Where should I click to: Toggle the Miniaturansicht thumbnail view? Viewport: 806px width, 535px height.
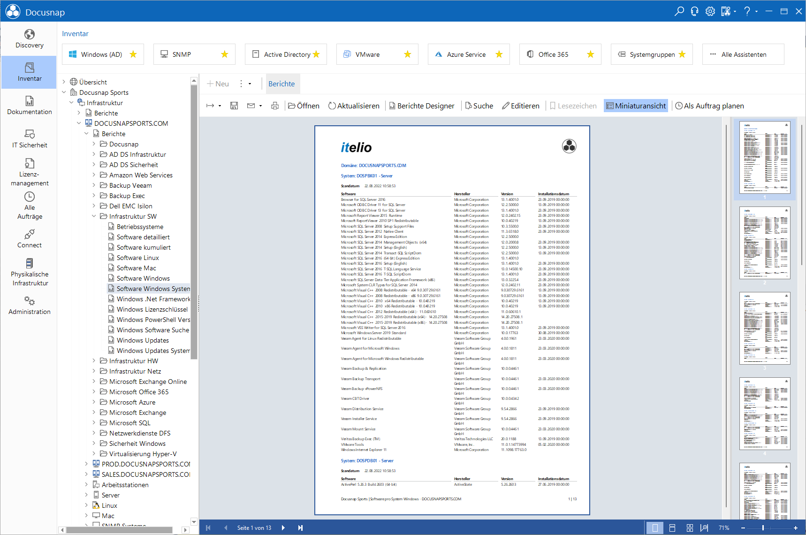coord(636,106)
